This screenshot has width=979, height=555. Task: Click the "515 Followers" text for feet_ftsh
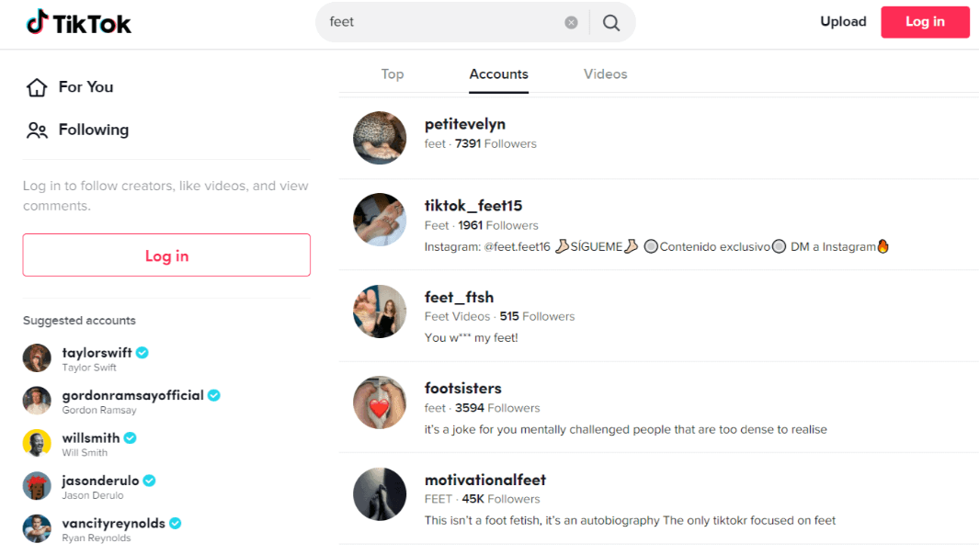537,316
